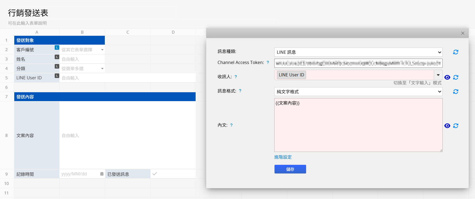
Task: Expand the 收訊人 field dropdown arrow
Action: click(438, 75)
